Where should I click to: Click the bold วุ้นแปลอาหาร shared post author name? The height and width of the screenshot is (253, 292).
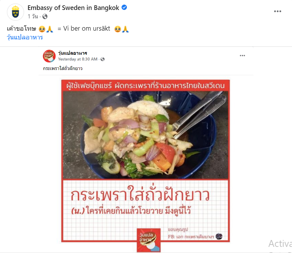click(x=73, y=53)
